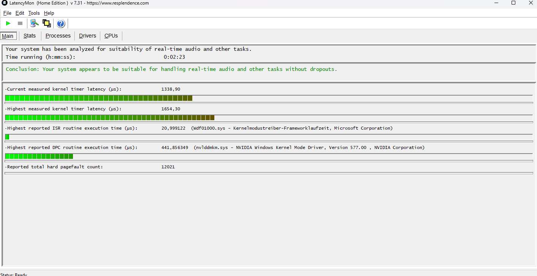Open the Help menu

49,13
